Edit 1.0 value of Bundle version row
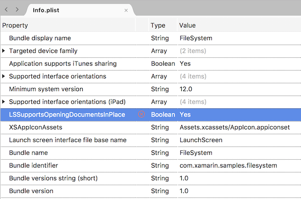 (184, 191)
